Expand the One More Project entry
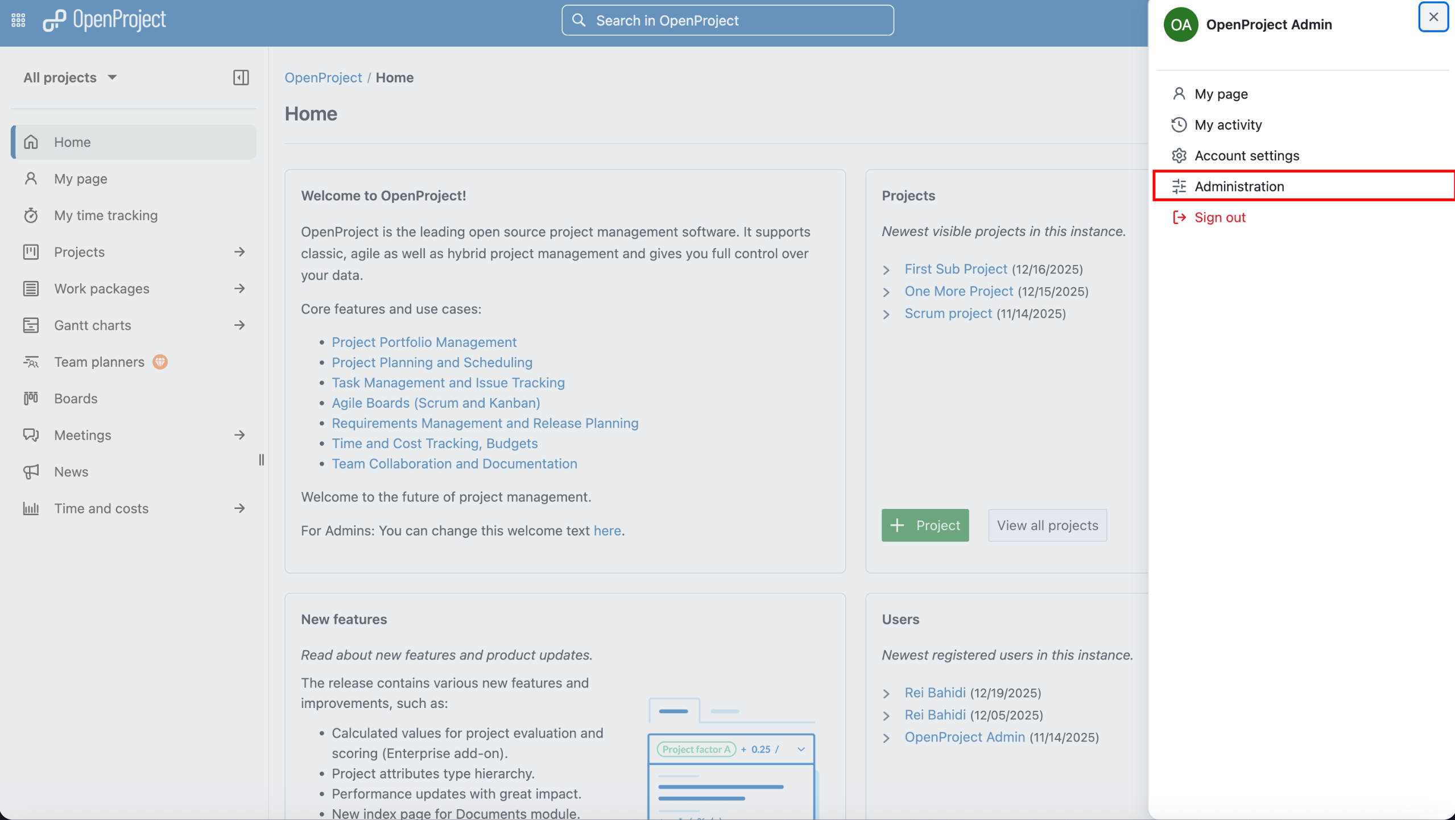The width and height of the screenshot is (1455, 820). point(886,292)
